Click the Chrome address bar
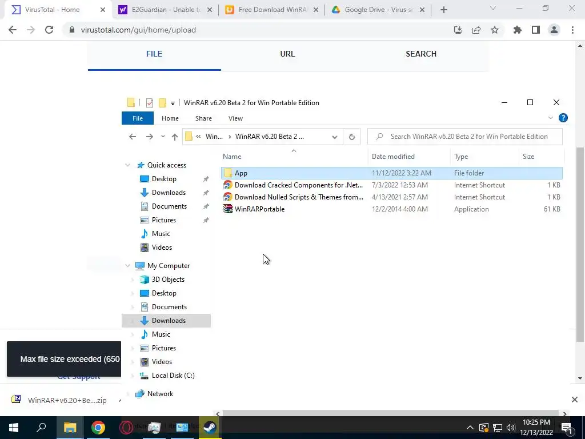Image resolution: width=585 pixels, height=439 pixels. 258,30
